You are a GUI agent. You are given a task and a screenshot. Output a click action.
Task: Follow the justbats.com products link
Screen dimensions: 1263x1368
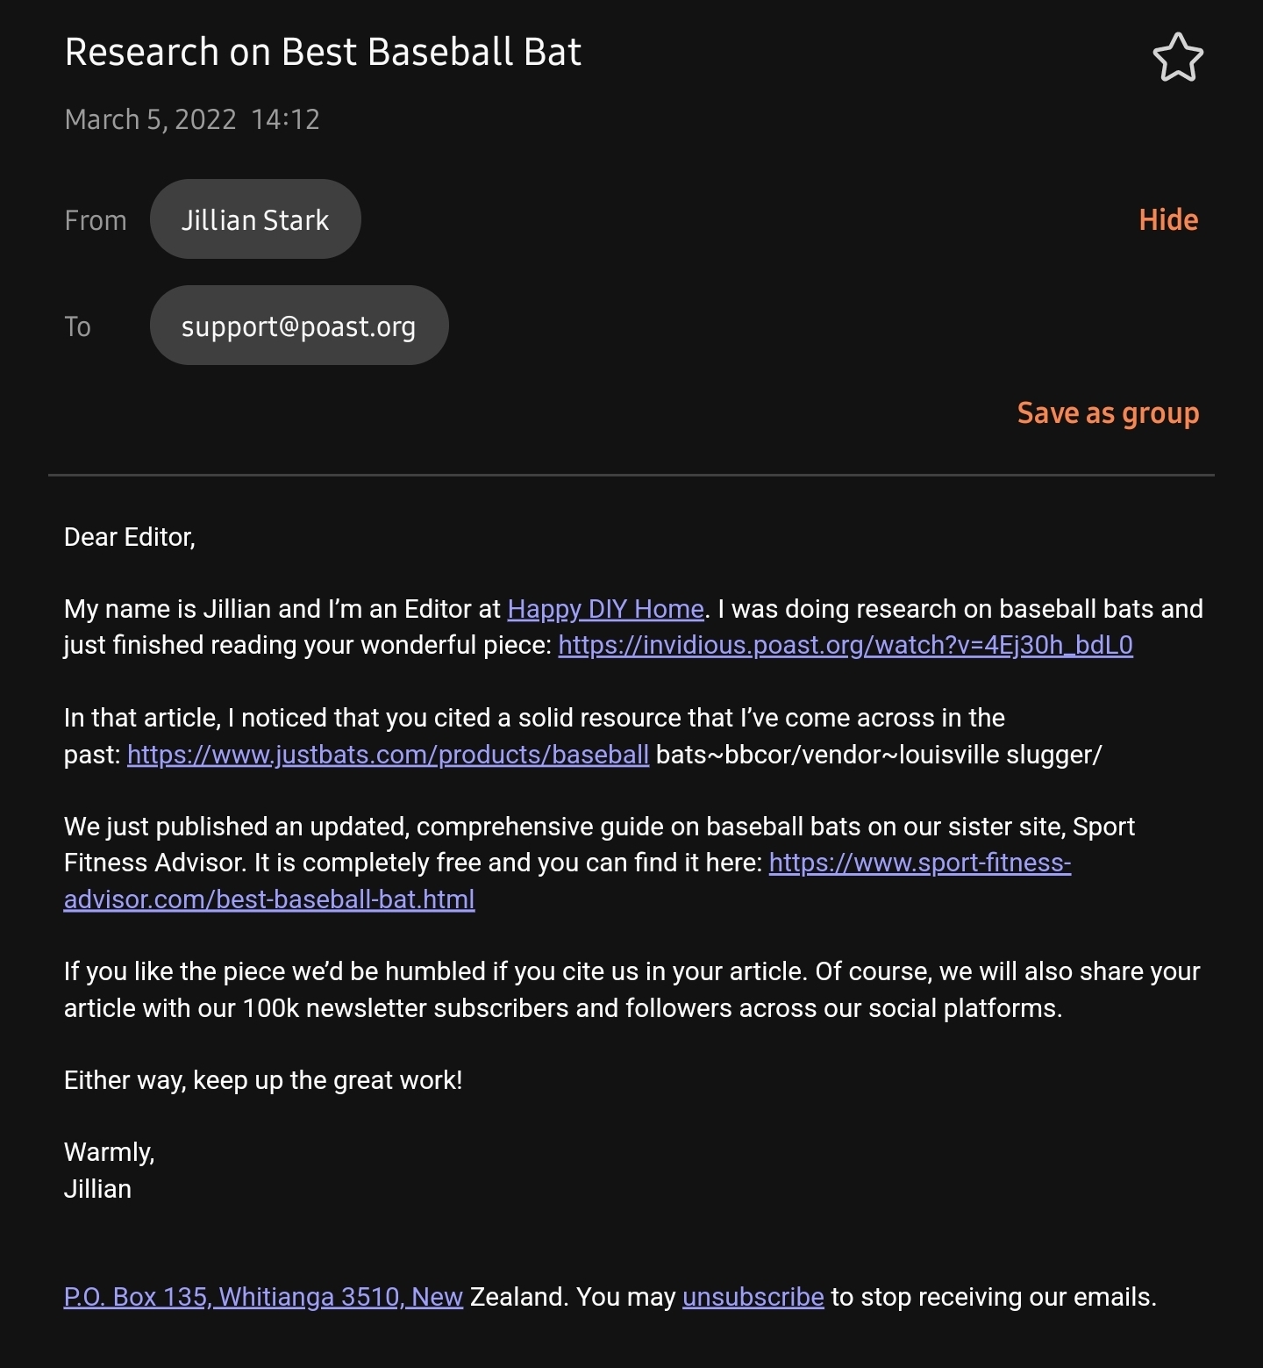(388, 755)
